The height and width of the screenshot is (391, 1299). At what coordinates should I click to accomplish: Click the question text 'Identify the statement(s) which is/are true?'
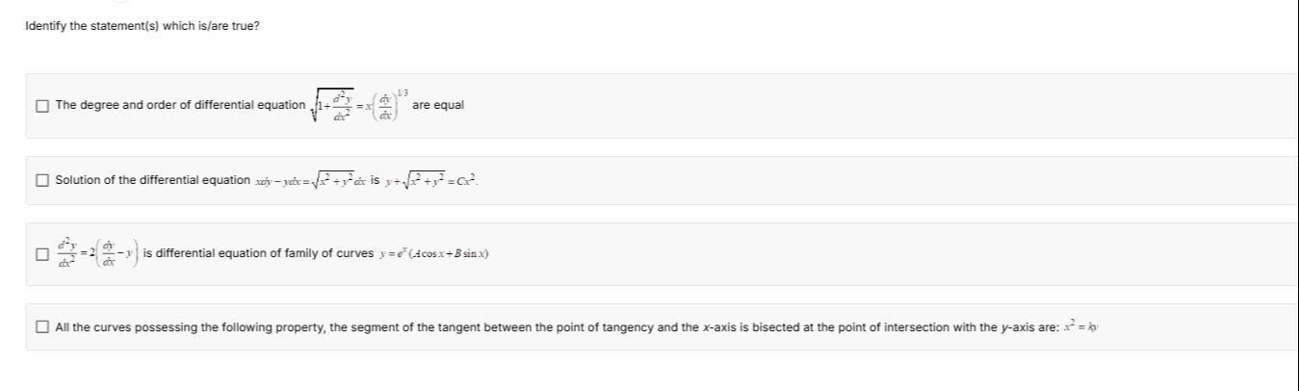click(x=142, y=25)
